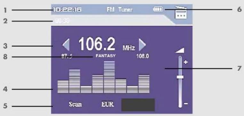The height and width of the screenshot is (116, 244).
Task: Decrease volume with the minus sign
Action: point(186,104)
